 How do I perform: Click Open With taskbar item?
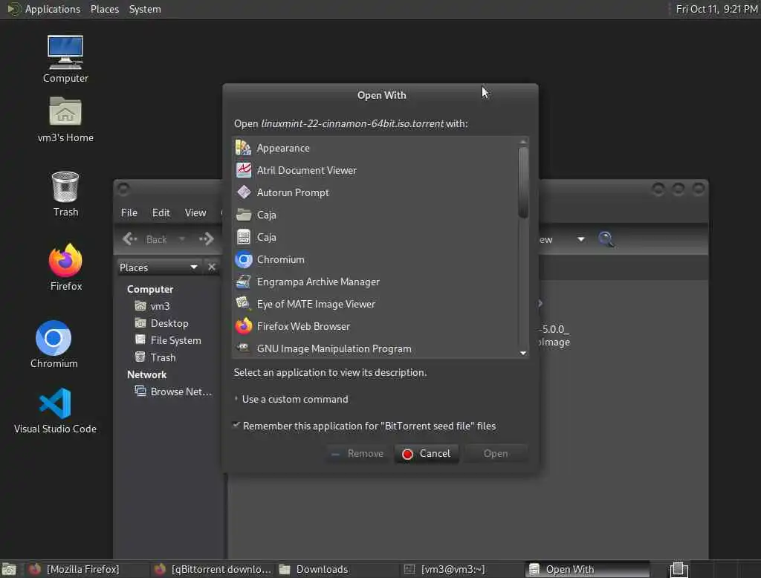587,569
